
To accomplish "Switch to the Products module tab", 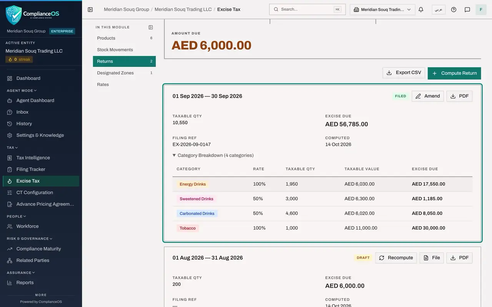I will [124, 38].
